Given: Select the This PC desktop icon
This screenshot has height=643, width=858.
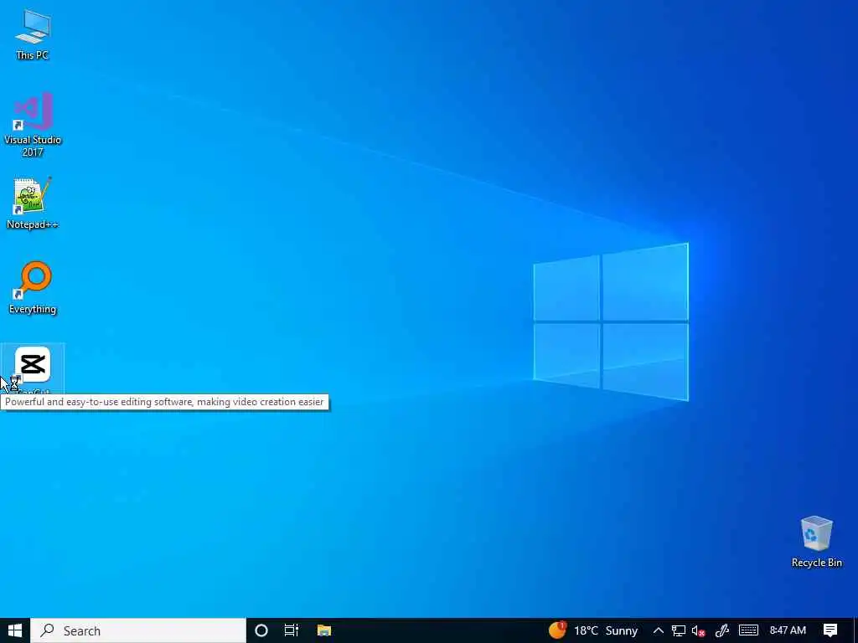Looking at the screenshot, I should (33, 34).
